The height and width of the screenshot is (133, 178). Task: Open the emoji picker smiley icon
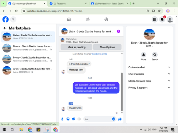click(x=114, y=119)
